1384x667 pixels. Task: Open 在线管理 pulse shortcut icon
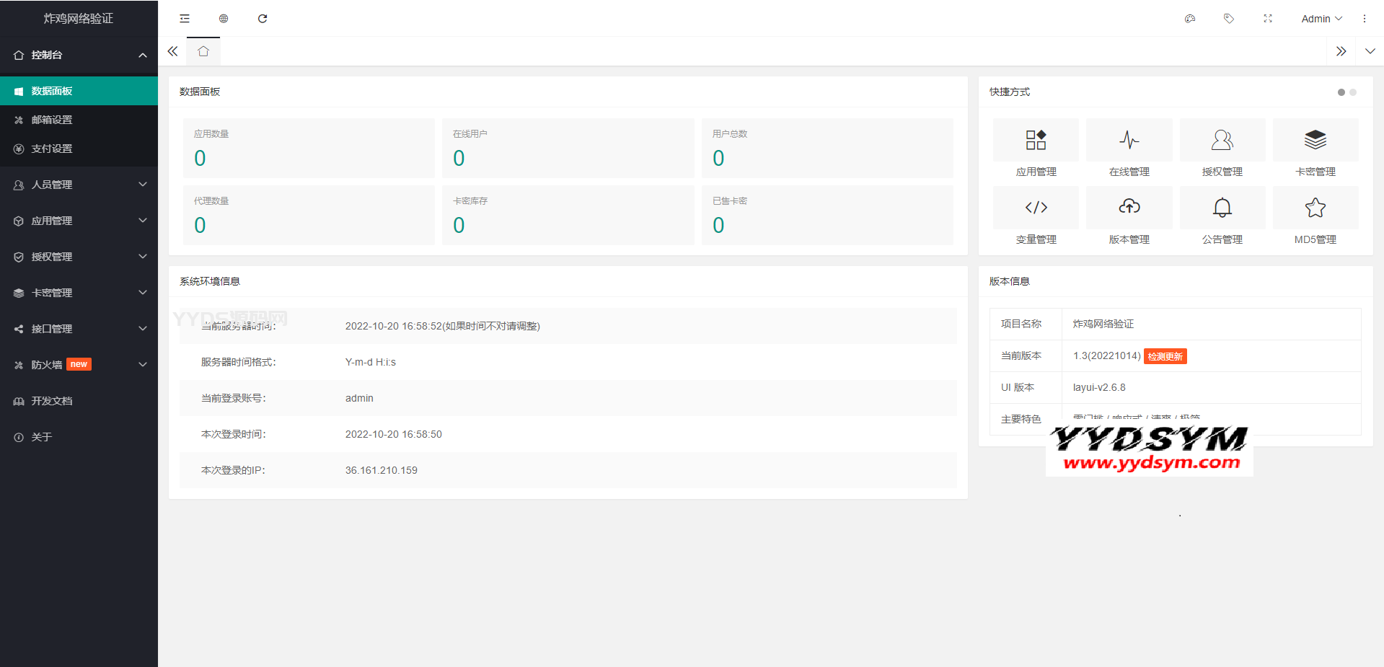[x=1129, y=140]
